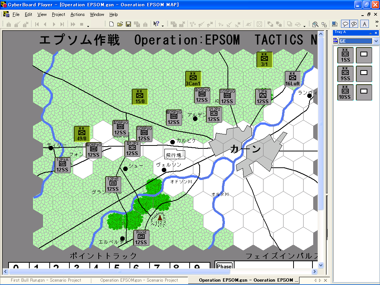Click the magnifier zoom view icon
Screen dimensions: 380x285
(x=315, y=24)
